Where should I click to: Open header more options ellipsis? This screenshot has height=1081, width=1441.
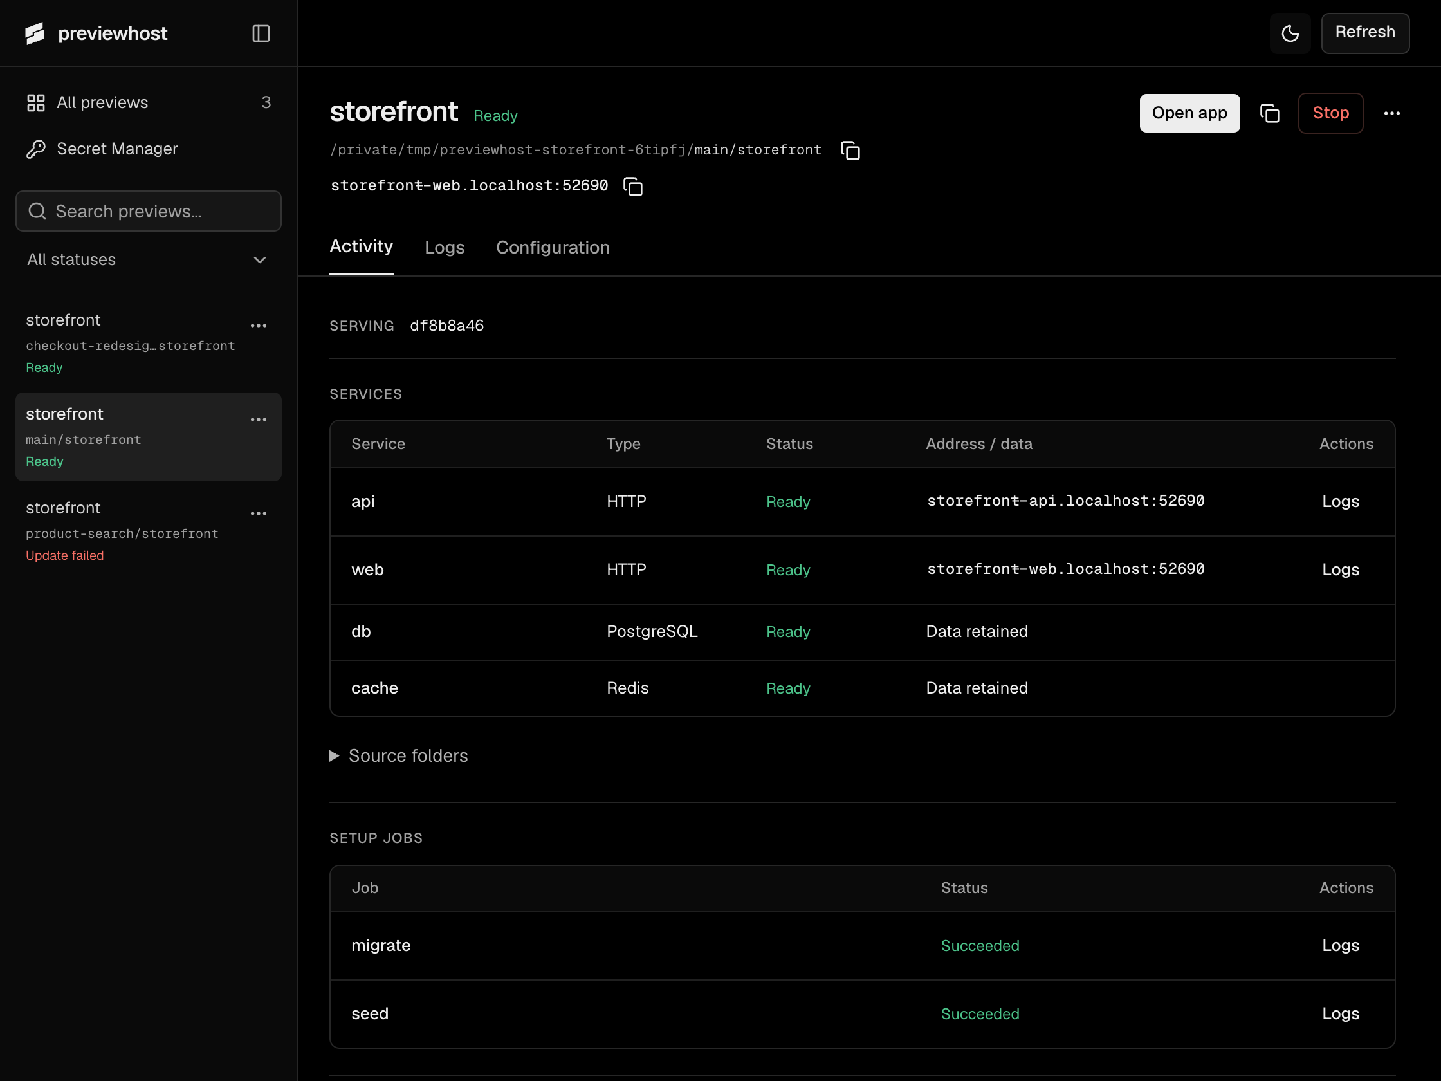click(x=1391, y=113)
